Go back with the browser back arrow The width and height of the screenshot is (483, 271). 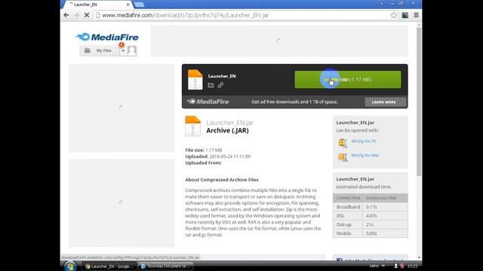pyautogui.click(x=66, y=15)
